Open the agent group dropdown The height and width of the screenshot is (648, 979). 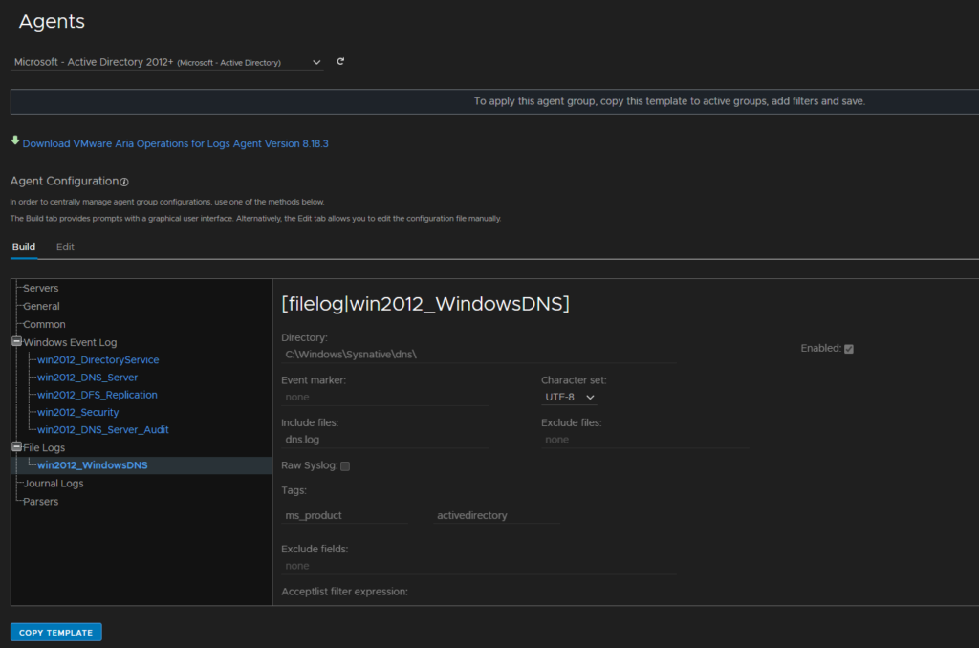point(166,62)
